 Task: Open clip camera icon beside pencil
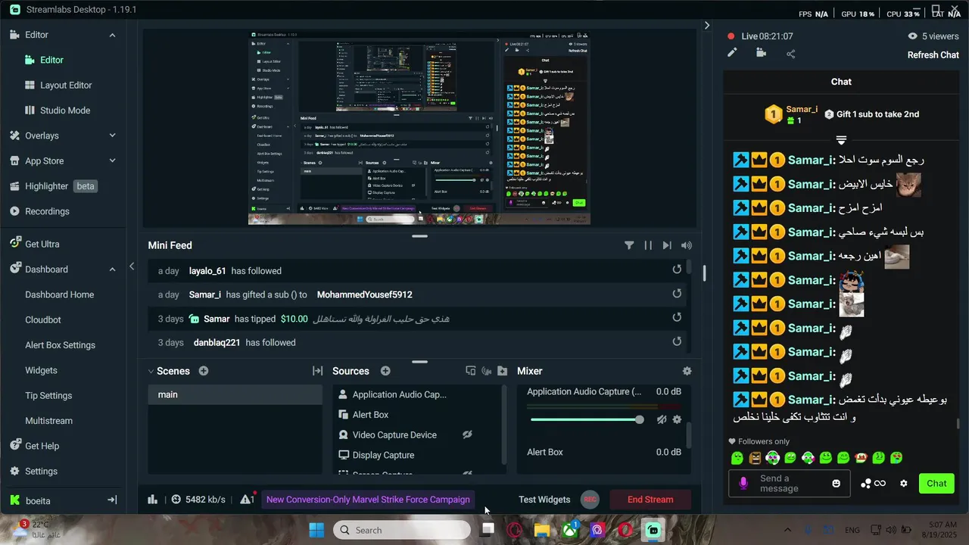[761, 53]
